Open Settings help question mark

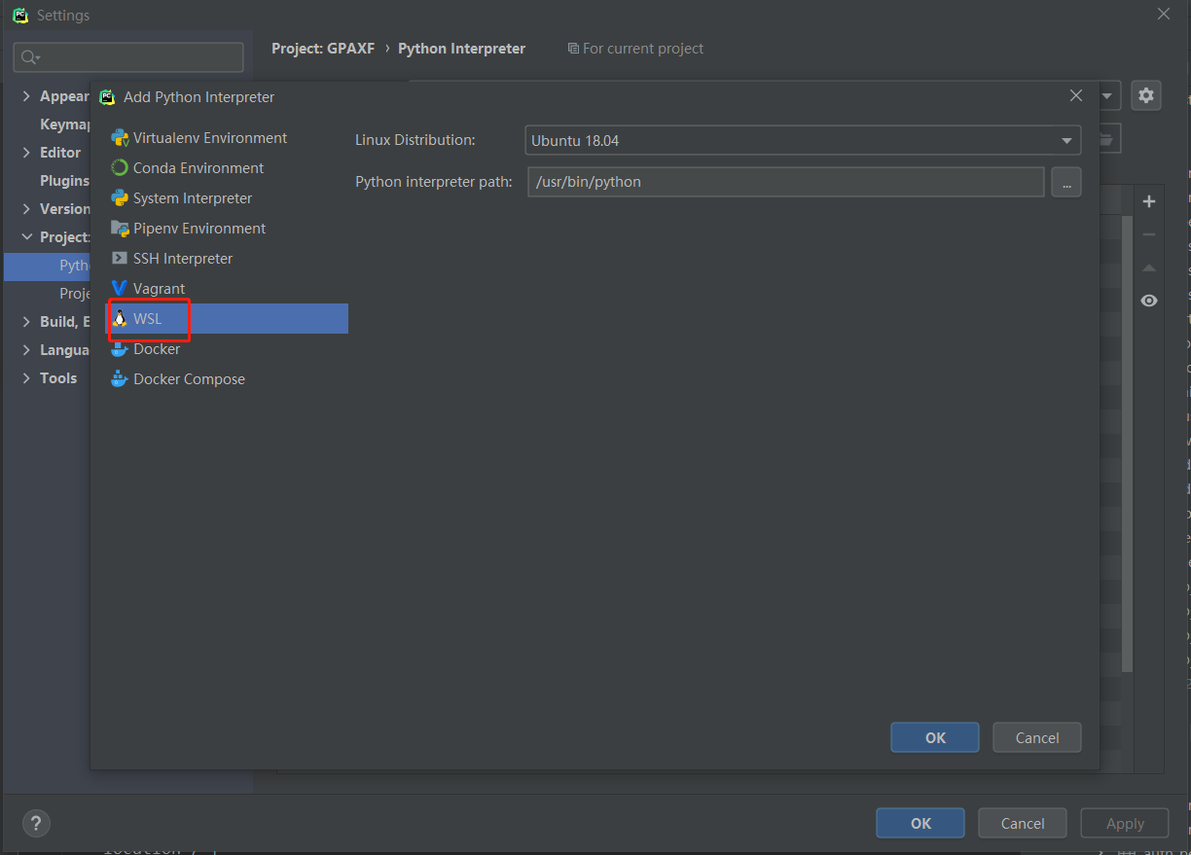[x=36, y=823]
